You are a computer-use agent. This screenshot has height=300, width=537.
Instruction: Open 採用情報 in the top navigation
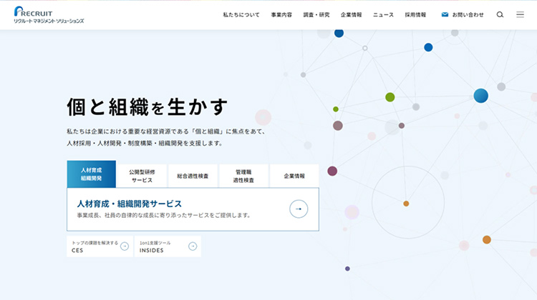point(415,14)
